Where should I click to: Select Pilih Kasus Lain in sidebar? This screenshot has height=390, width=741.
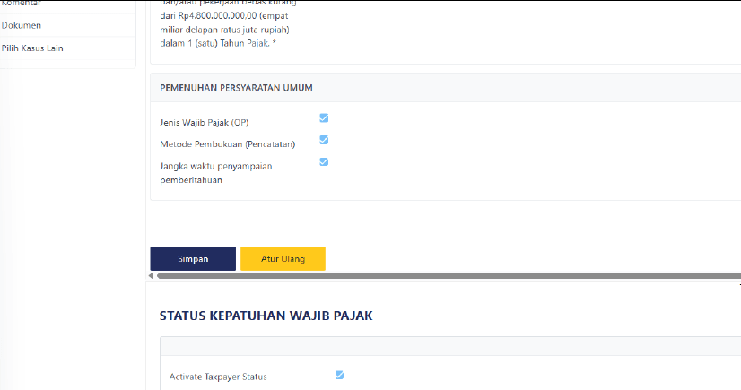[x=32, y=48]
